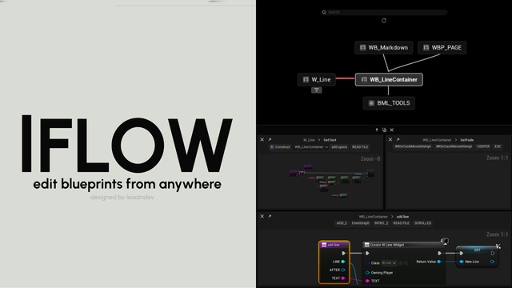Image resolution: width=512 pixels, height=288 pixels.
Task: Click the WB_LineContainer node's blueprint icon
Action: (x=364, y=80)
